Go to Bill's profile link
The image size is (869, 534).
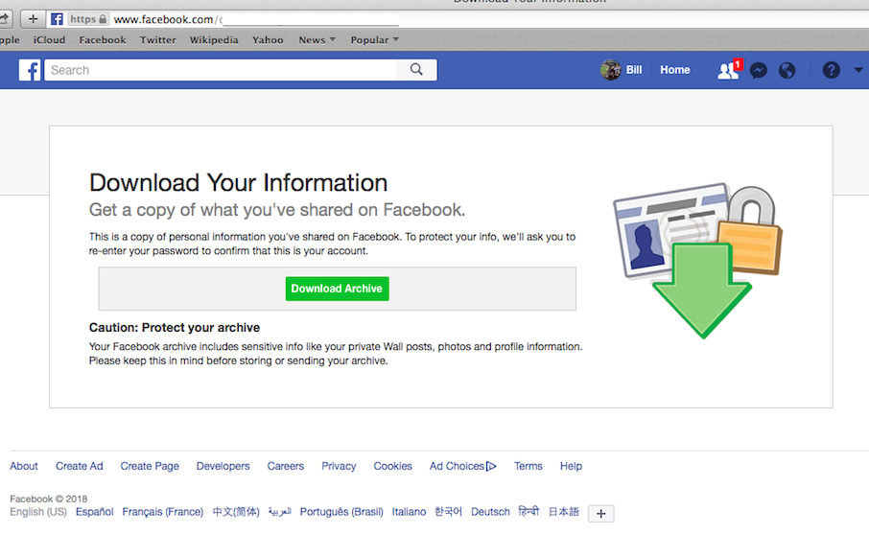click(x=634, y=70)
